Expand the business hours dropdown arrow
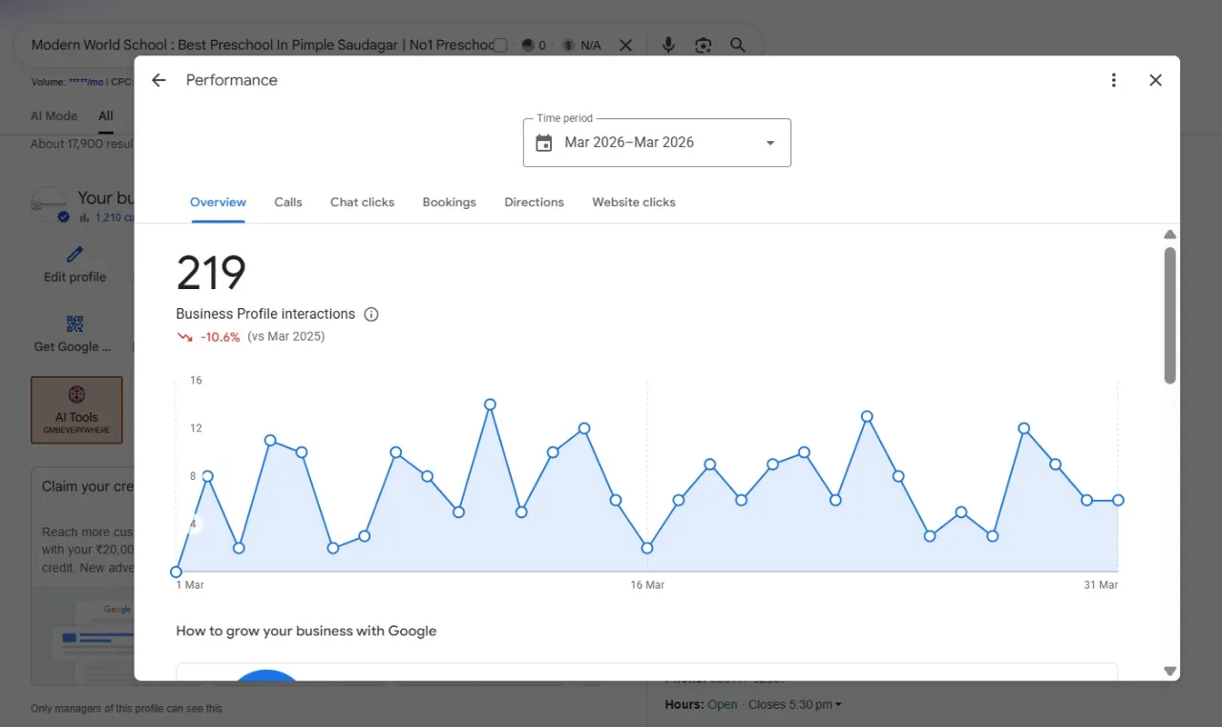The height and width of the screenshot is (727, 1222). pyautogui.click(x=838, y=705)
